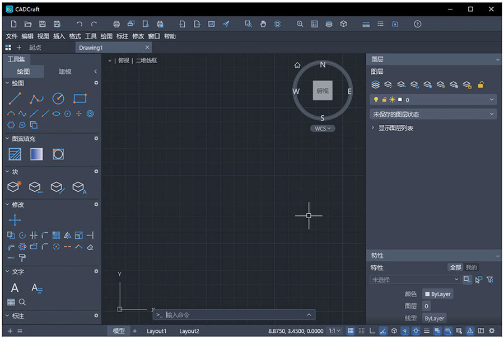Expand 显示图层列表

click(x=373, y=128)
